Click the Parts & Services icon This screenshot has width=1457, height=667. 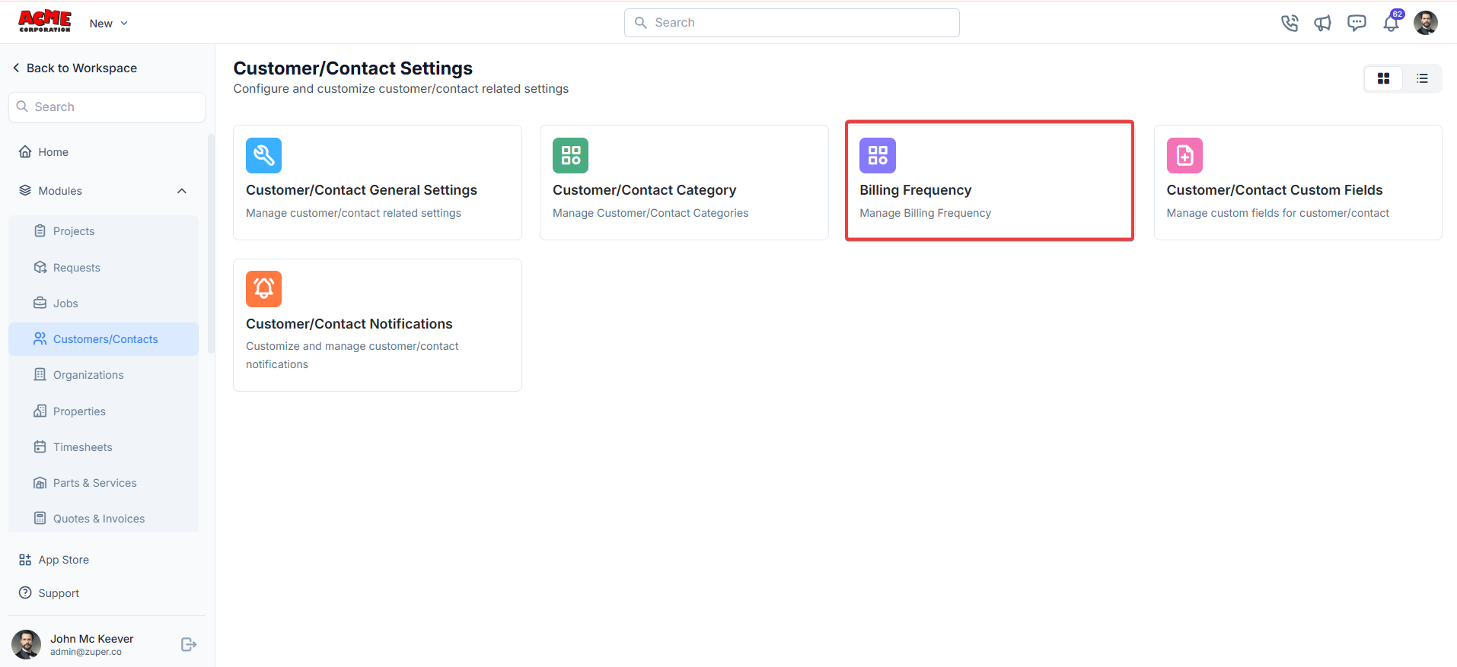[x=40, y=483]
